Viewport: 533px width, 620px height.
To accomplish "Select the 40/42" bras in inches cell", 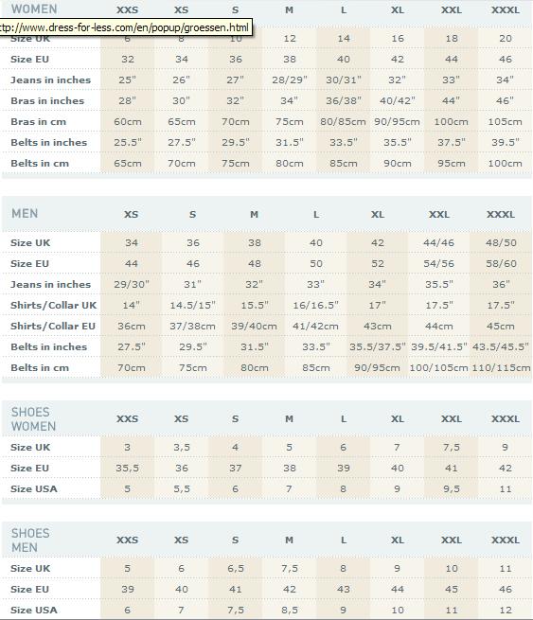I will coord(397,101).
